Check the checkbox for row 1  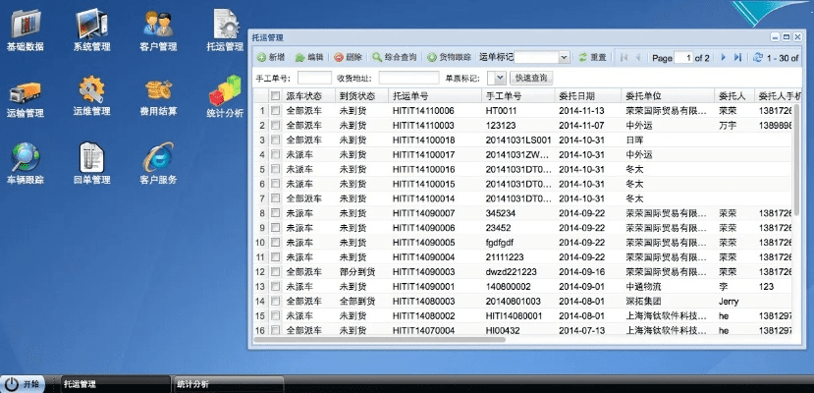click(276, 111)
